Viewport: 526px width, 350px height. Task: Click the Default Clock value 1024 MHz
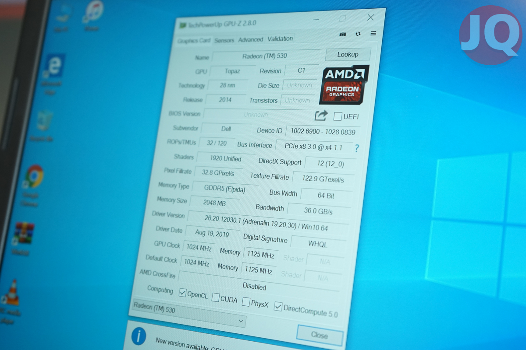coord(196,262)
